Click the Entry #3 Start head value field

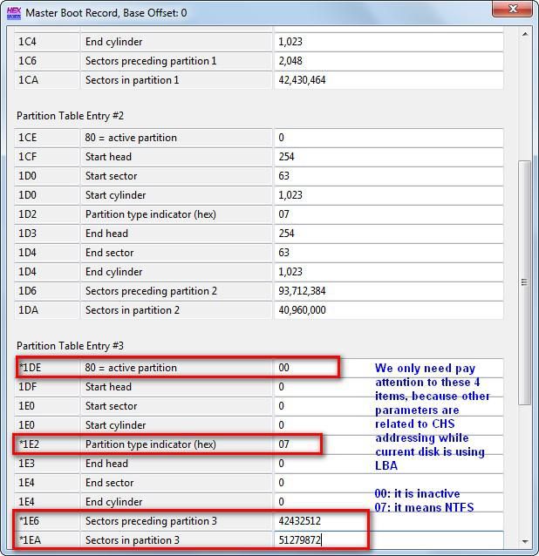[388, 387]
